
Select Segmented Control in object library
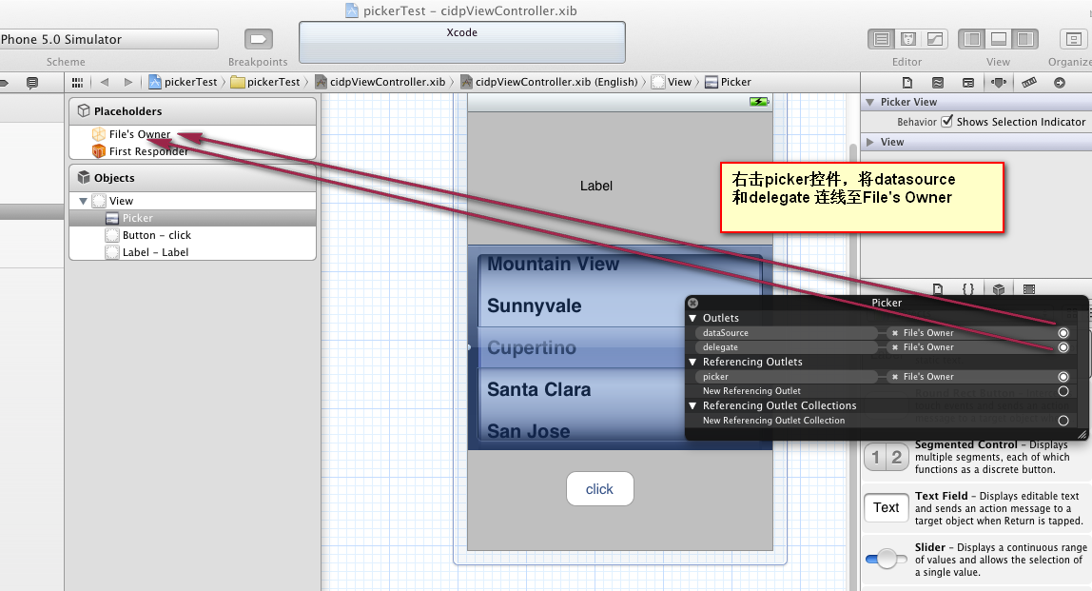coord(976,457)
